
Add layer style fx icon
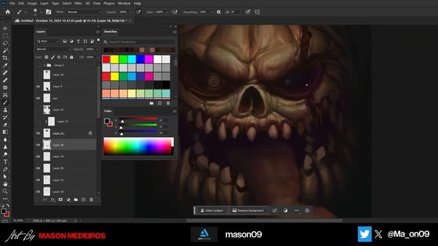pos(53,200)
